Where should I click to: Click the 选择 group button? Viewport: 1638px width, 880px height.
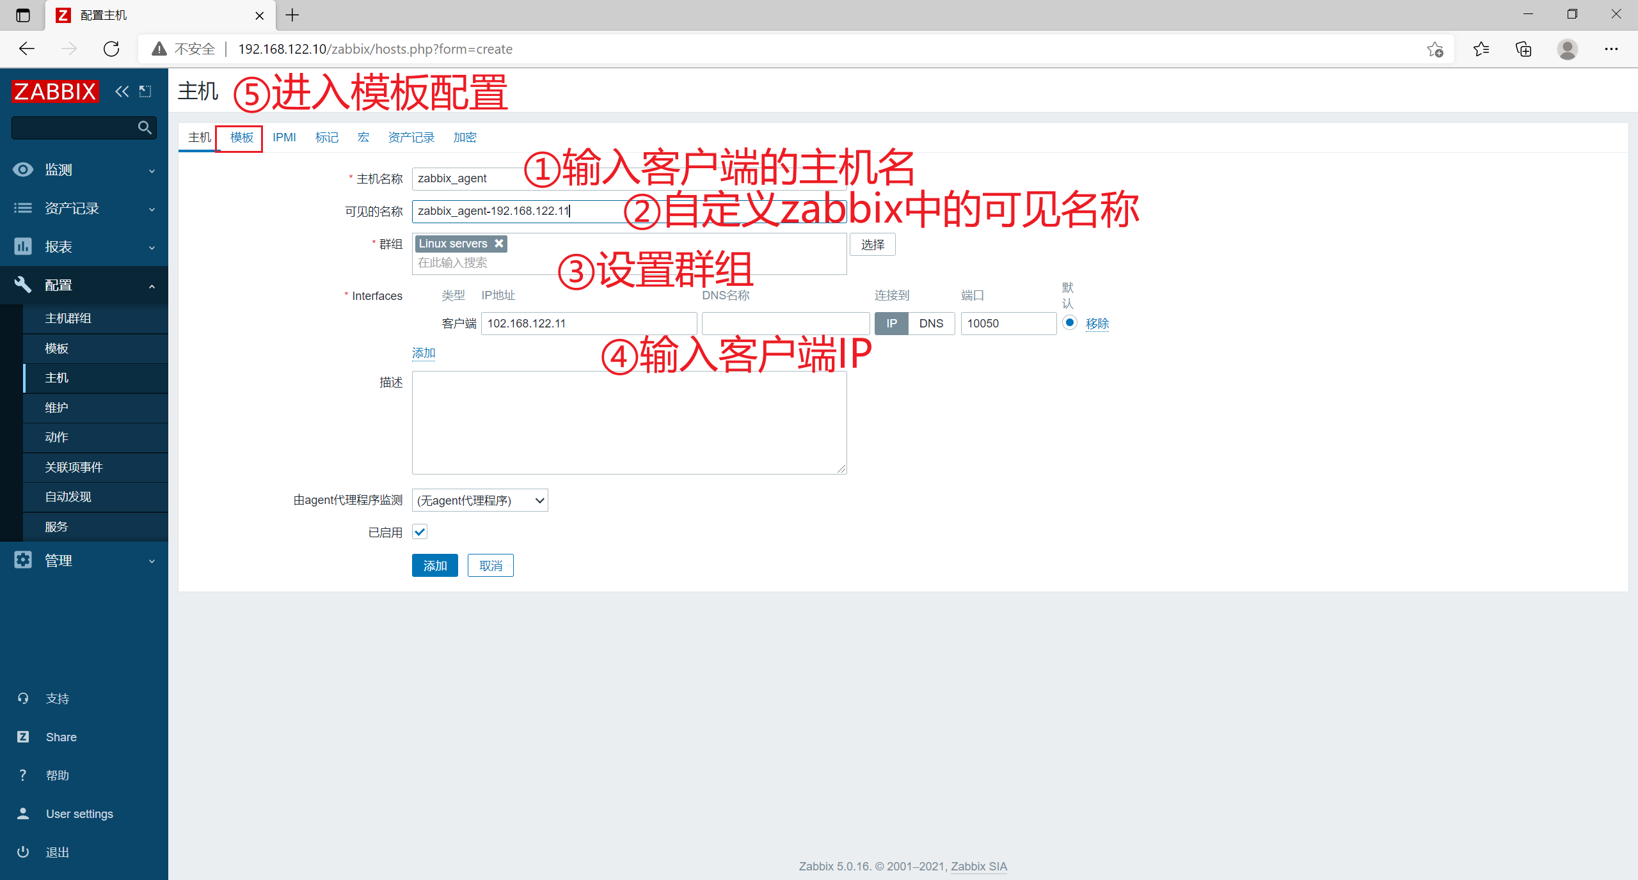[873, 244]
